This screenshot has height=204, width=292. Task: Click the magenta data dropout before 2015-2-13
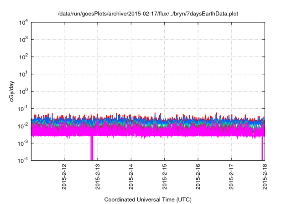click(92, 148)
